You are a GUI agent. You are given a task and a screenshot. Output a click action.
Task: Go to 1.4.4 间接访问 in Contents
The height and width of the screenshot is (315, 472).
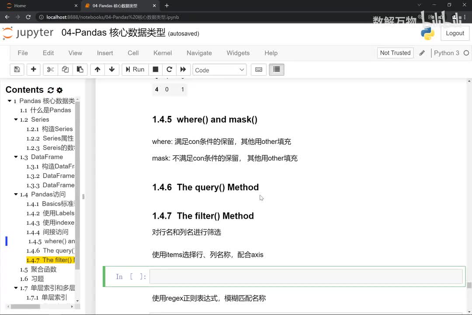point(47,232)
